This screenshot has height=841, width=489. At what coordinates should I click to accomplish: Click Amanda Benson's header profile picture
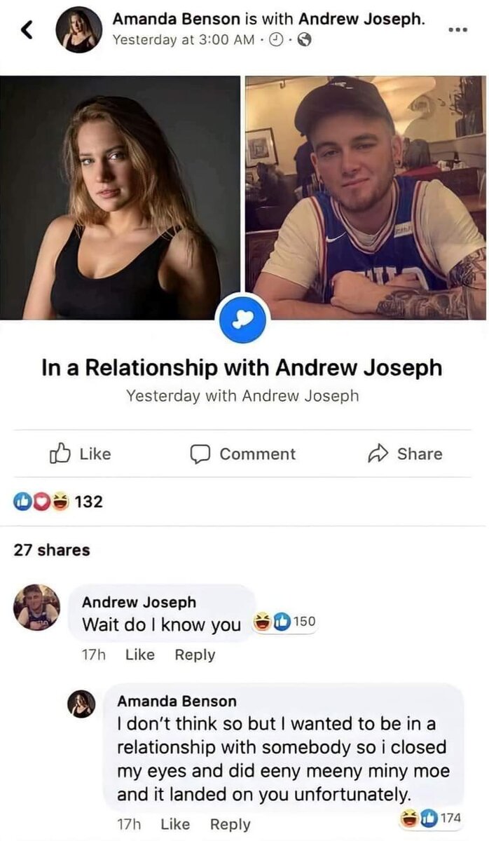[x=78, y=30]
